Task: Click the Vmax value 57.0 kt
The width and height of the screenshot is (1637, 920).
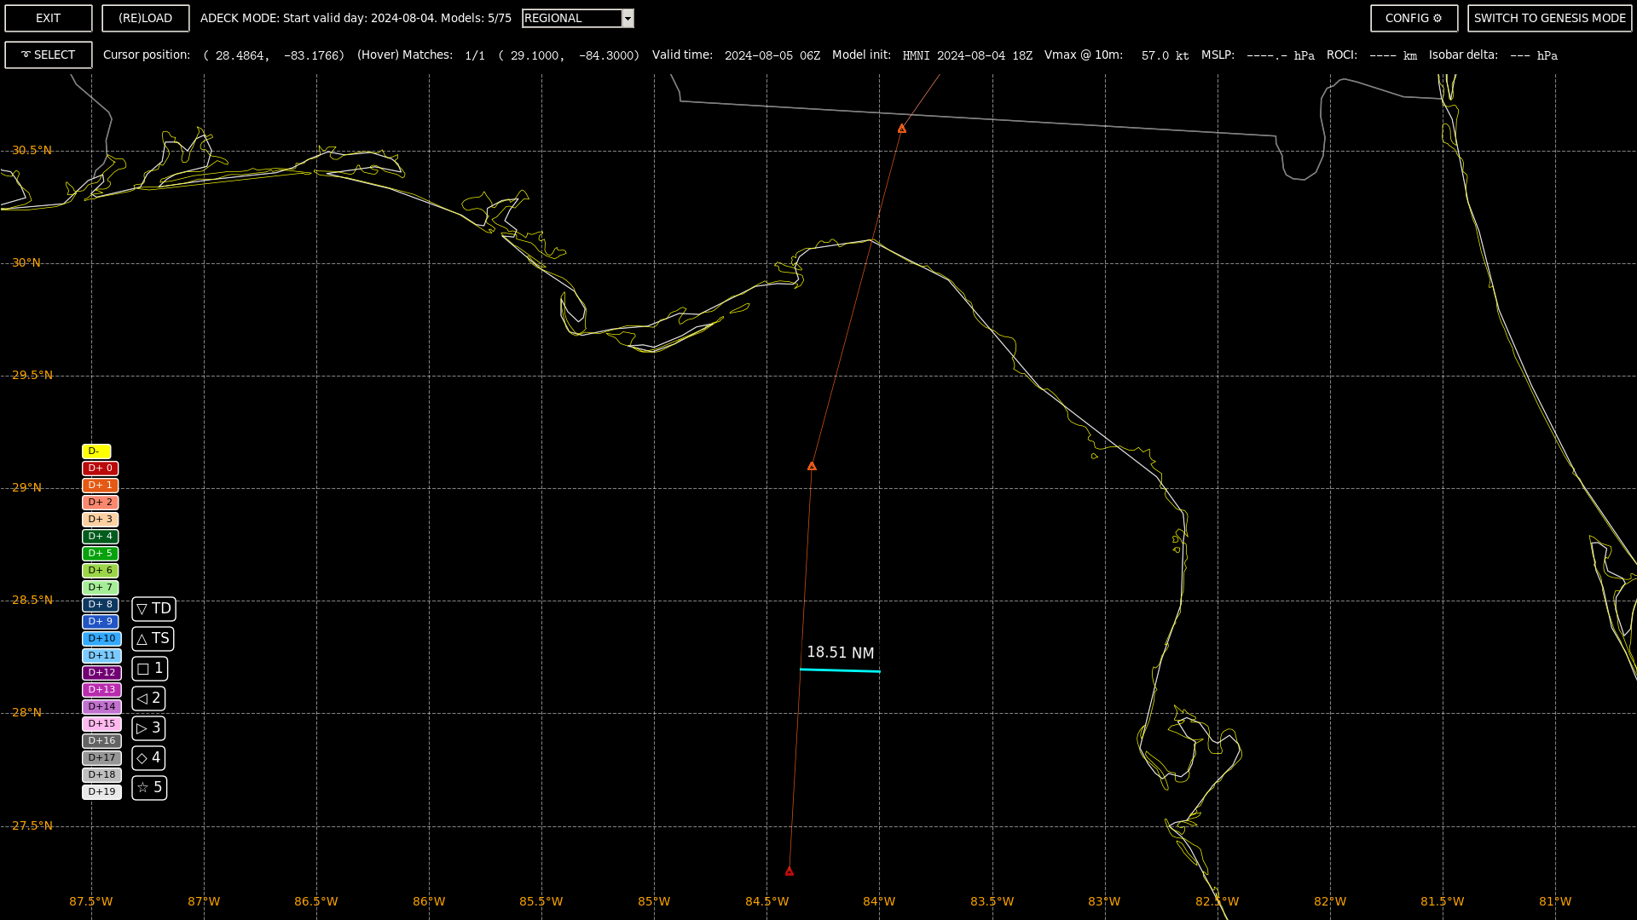Action: click(x=1166, y=55)
